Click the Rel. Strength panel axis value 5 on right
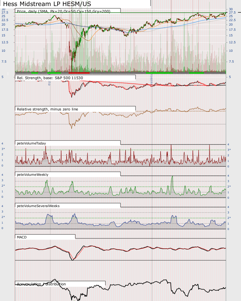This screenshot has height=301, width=241. (230, 77)
